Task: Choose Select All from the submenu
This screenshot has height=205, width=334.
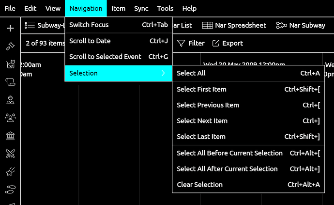Action: pos(191,73)
